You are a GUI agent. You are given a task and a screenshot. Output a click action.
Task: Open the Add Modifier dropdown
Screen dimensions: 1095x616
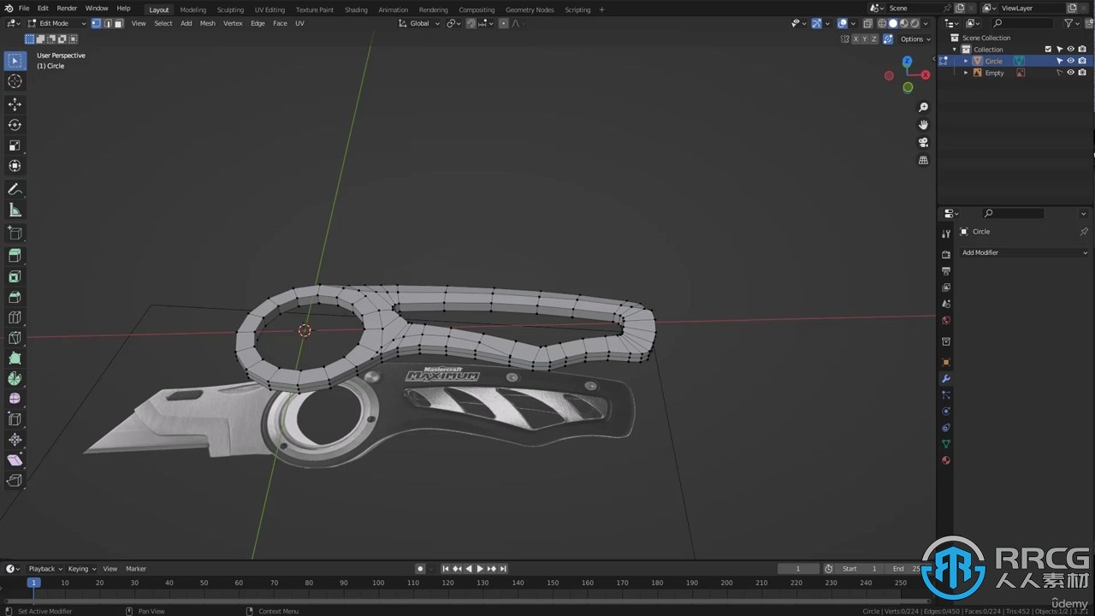click(1024, 252)
